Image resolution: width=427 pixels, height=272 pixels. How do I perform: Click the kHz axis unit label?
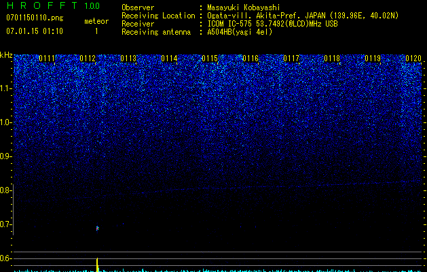coord(6,55)
